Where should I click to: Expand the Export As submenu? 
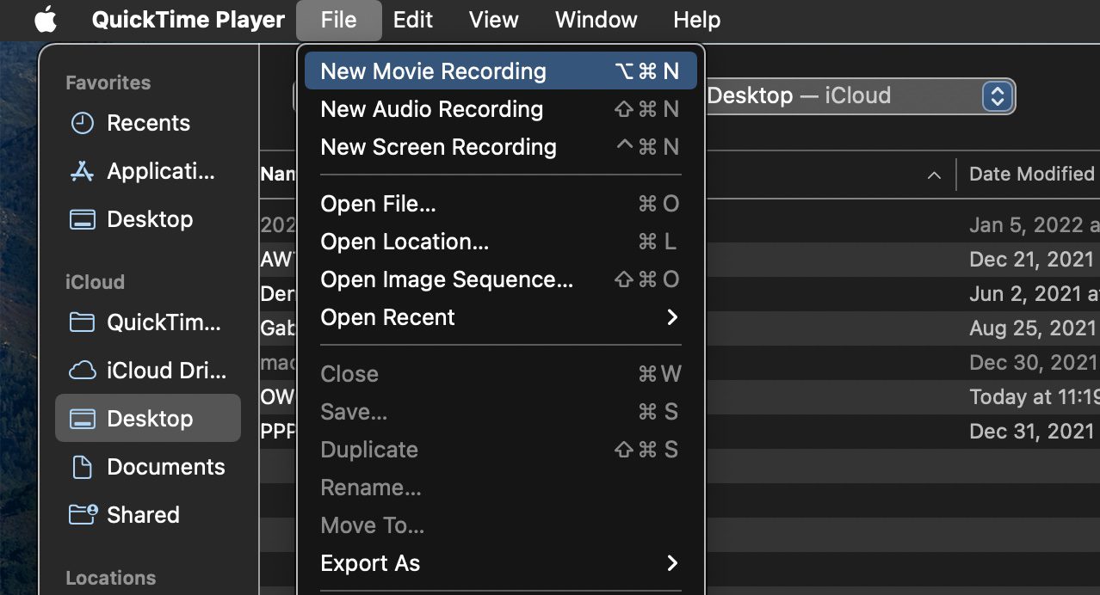[x=499, y=563]
